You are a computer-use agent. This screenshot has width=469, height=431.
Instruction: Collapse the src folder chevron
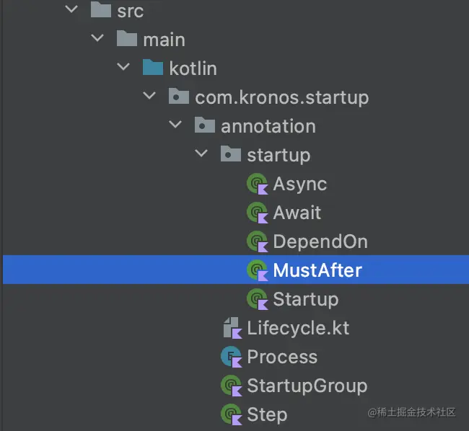pyautogui.click(x=71, y=11)
